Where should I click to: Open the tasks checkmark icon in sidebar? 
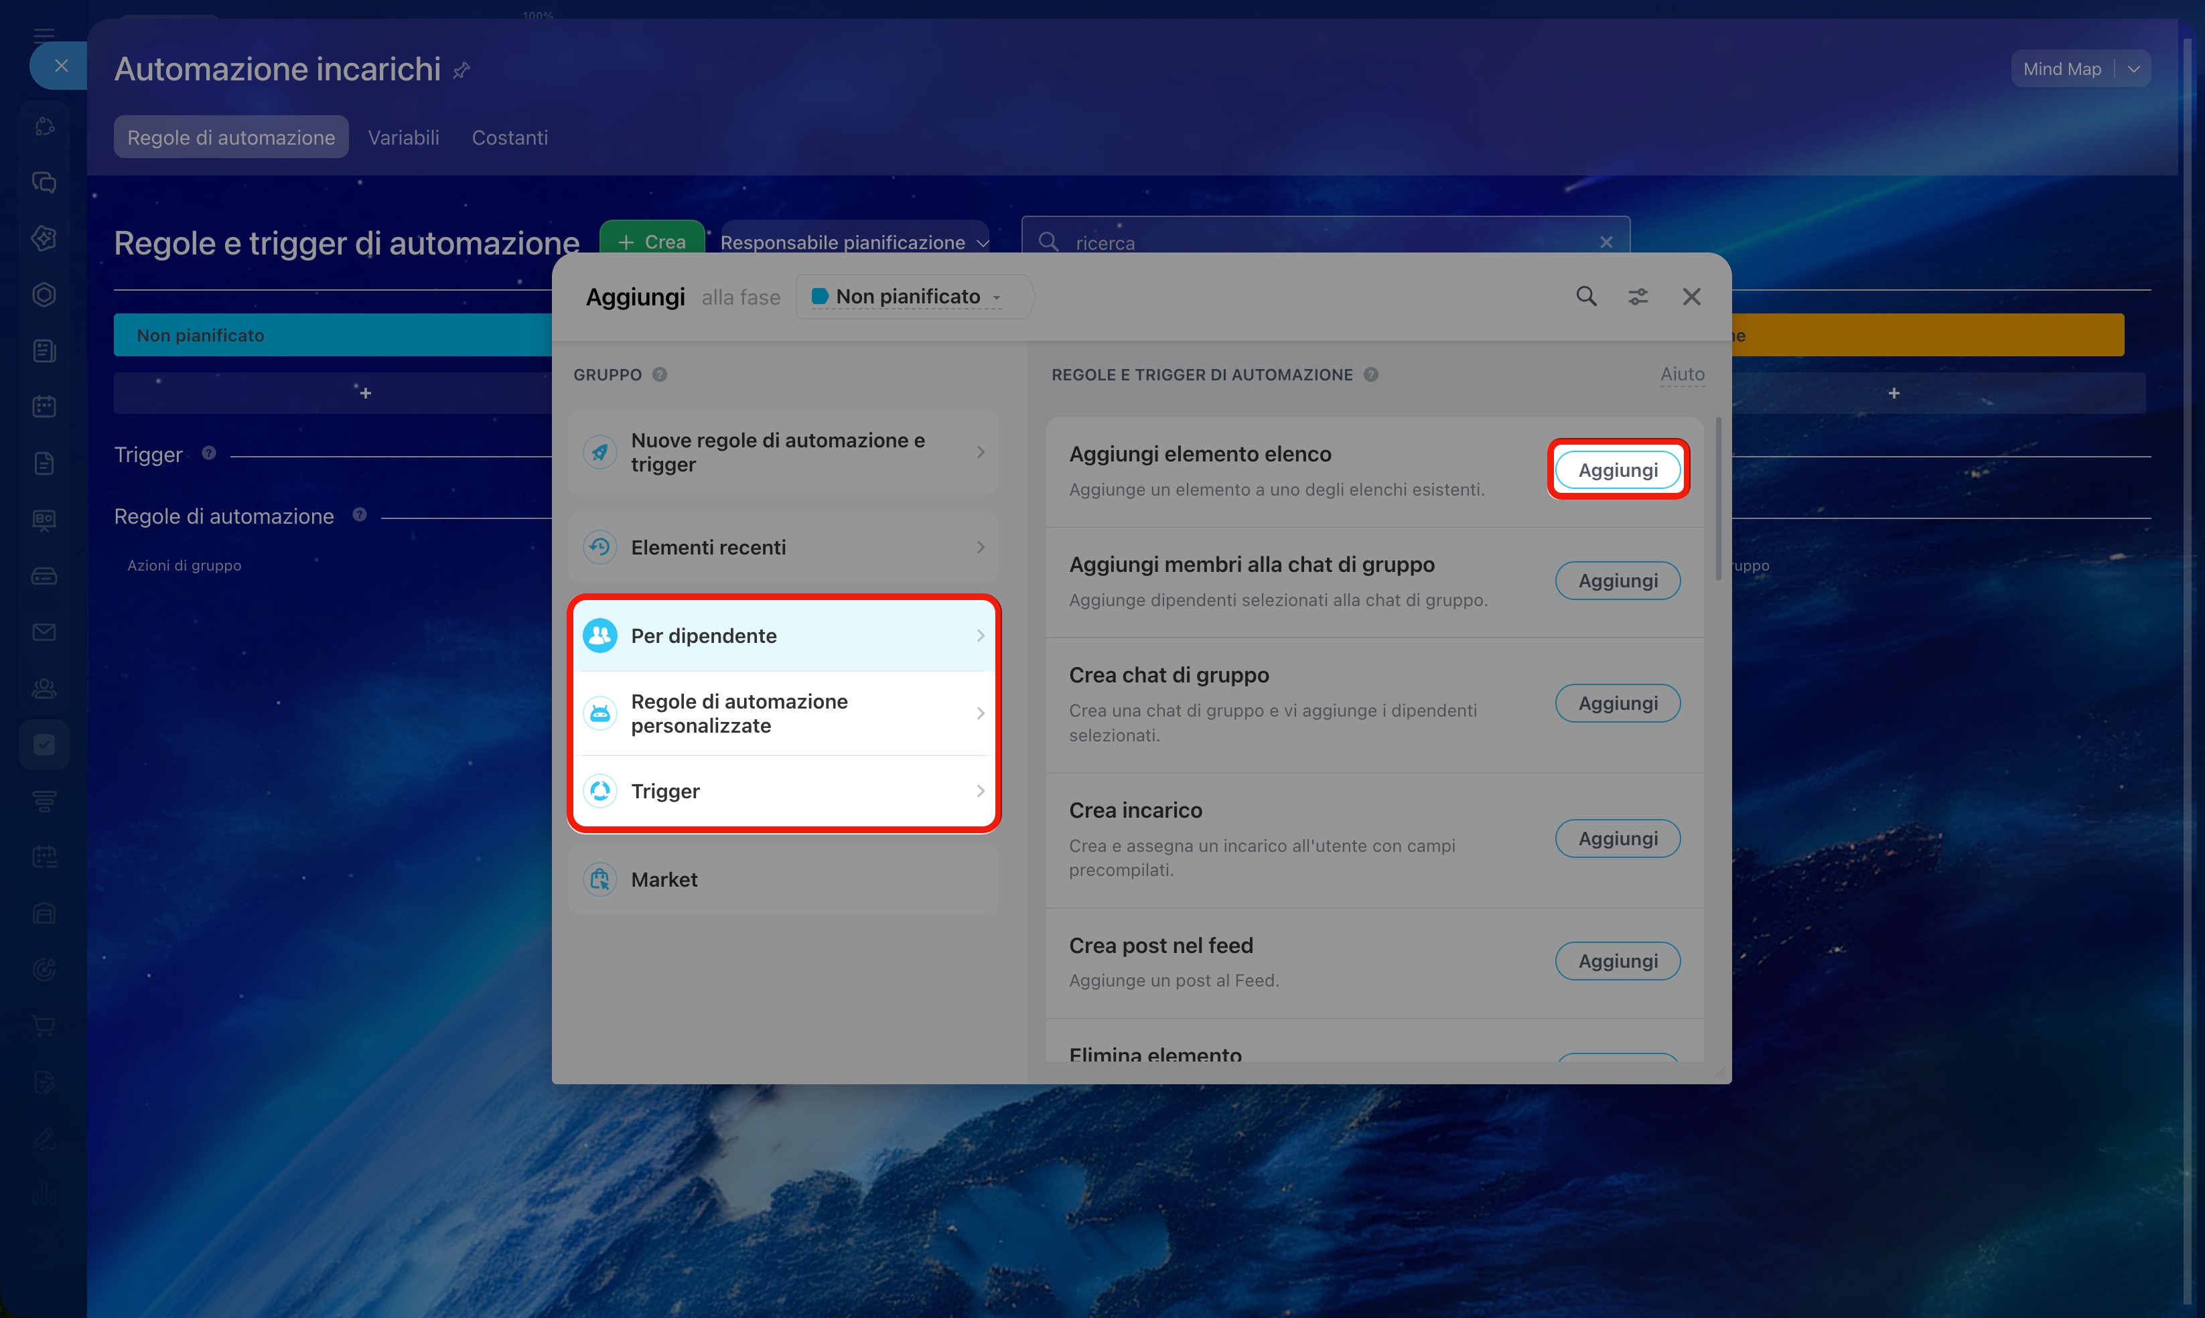click(x=44, y=744)
